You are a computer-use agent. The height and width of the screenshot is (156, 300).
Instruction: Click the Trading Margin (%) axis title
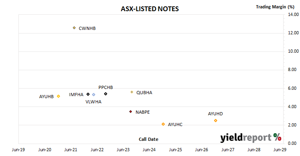click(275, 7)
